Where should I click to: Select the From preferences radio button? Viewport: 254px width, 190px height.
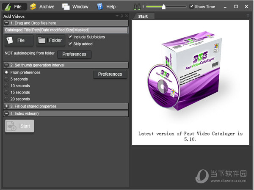[x=6, y=72]
